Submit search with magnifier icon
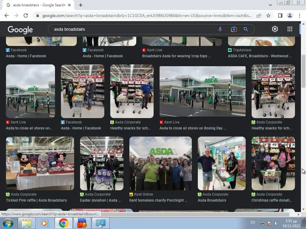This screenshot has width=306, height=229. coord(246,29)
